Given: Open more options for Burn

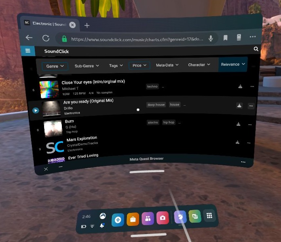Looking at the screenshot, I should coord(250,125).
